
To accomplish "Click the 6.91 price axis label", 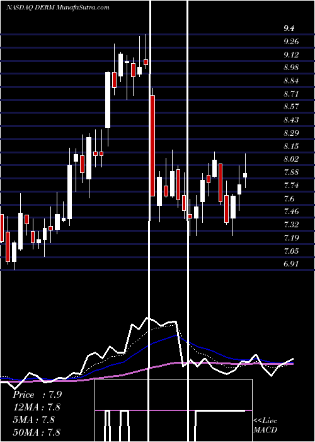I will pos(291,264).
